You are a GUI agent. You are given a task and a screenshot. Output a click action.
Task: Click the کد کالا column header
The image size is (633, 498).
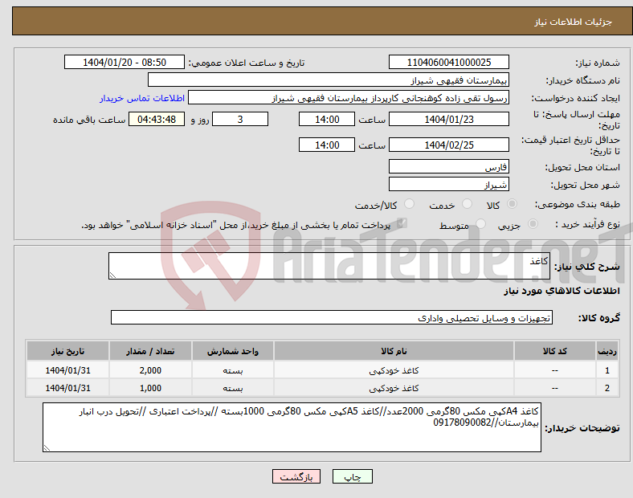555,351
